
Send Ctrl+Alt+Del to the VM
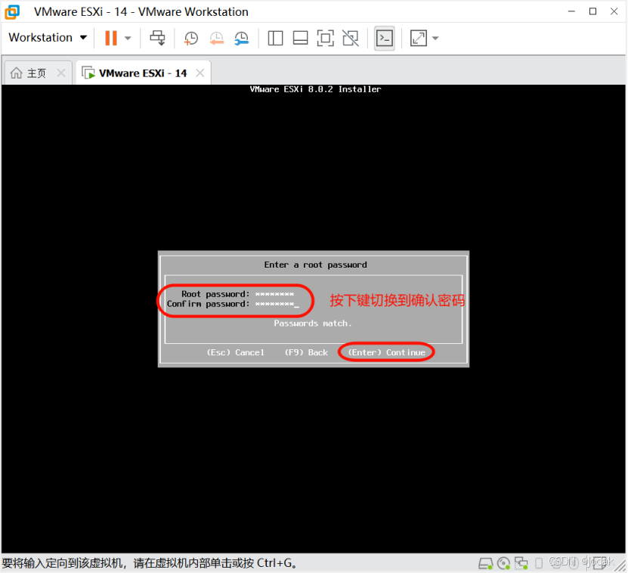point(157,38)
